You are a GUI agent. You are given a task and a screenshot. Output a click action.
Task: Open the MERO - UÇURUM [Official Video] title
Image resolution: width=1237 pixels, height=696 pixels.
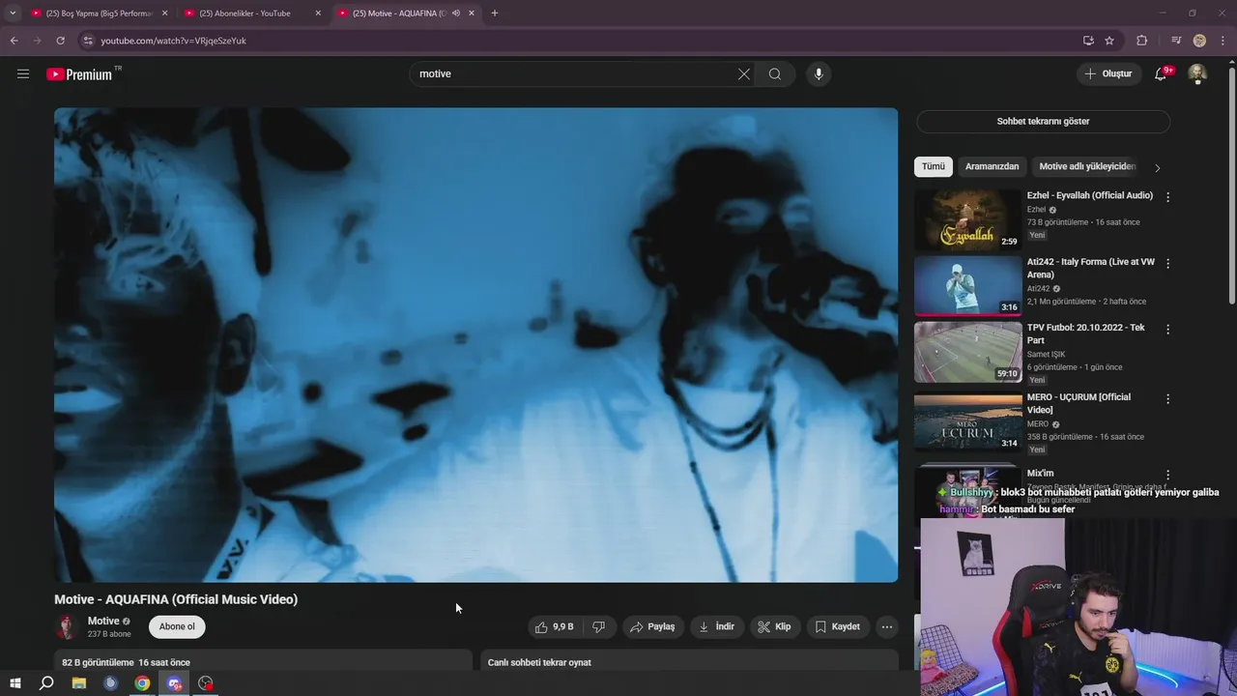point(1079,403)
